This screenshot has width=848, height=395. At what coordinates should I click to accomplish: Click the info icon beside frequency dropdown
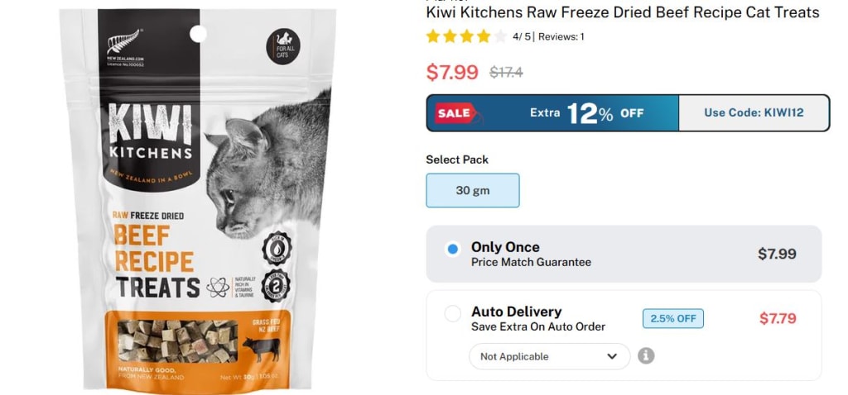[646, 356]
